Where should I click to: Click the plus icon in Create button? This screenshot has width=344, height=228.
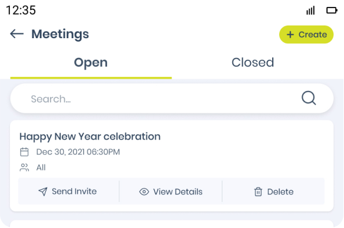click(290, 35)
